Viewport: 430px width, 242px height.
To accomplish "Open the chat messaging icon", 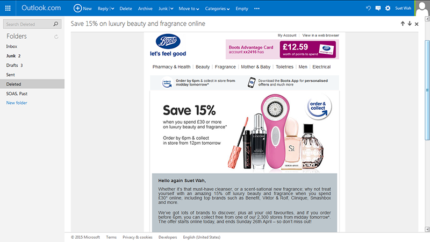I will point(378,8).
